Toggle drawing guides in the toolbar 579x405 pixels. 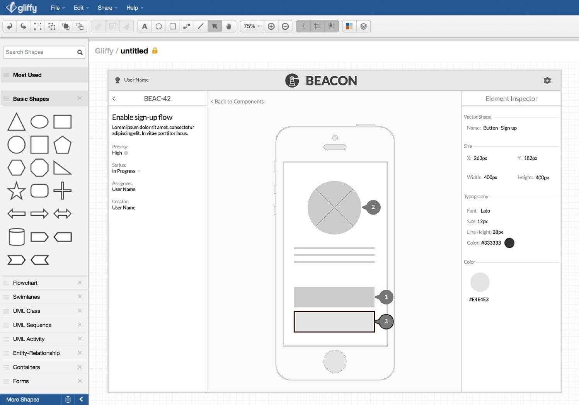click(303, 26)
